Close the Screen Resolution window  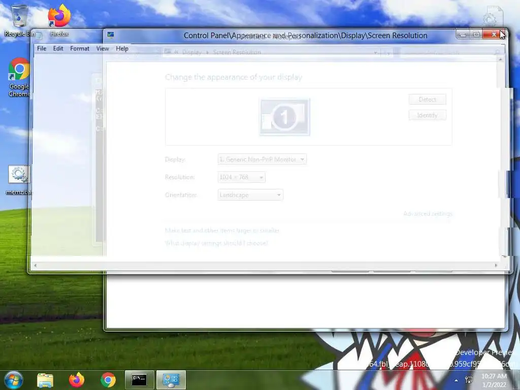pyautogui.click(x=494, y=34)
